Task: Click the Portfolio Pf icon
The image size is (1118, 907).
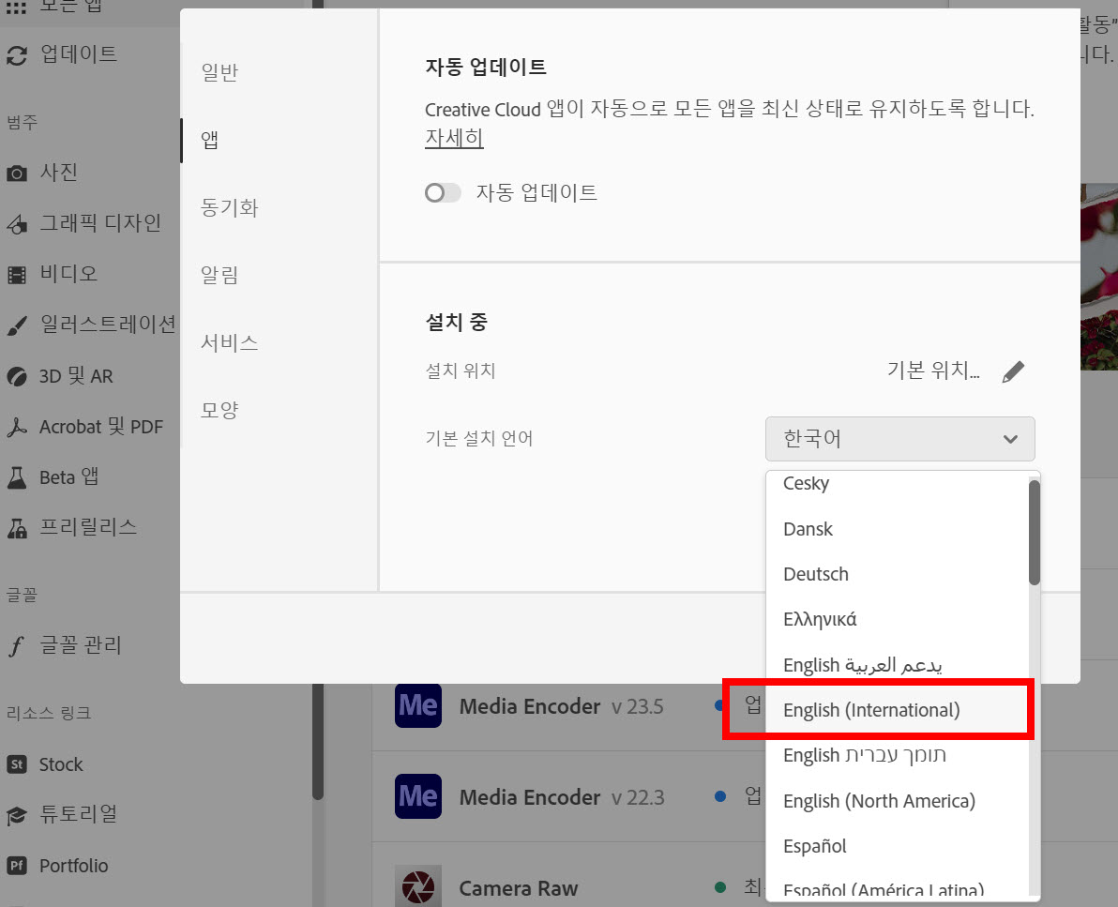Action: coord(16,866)
